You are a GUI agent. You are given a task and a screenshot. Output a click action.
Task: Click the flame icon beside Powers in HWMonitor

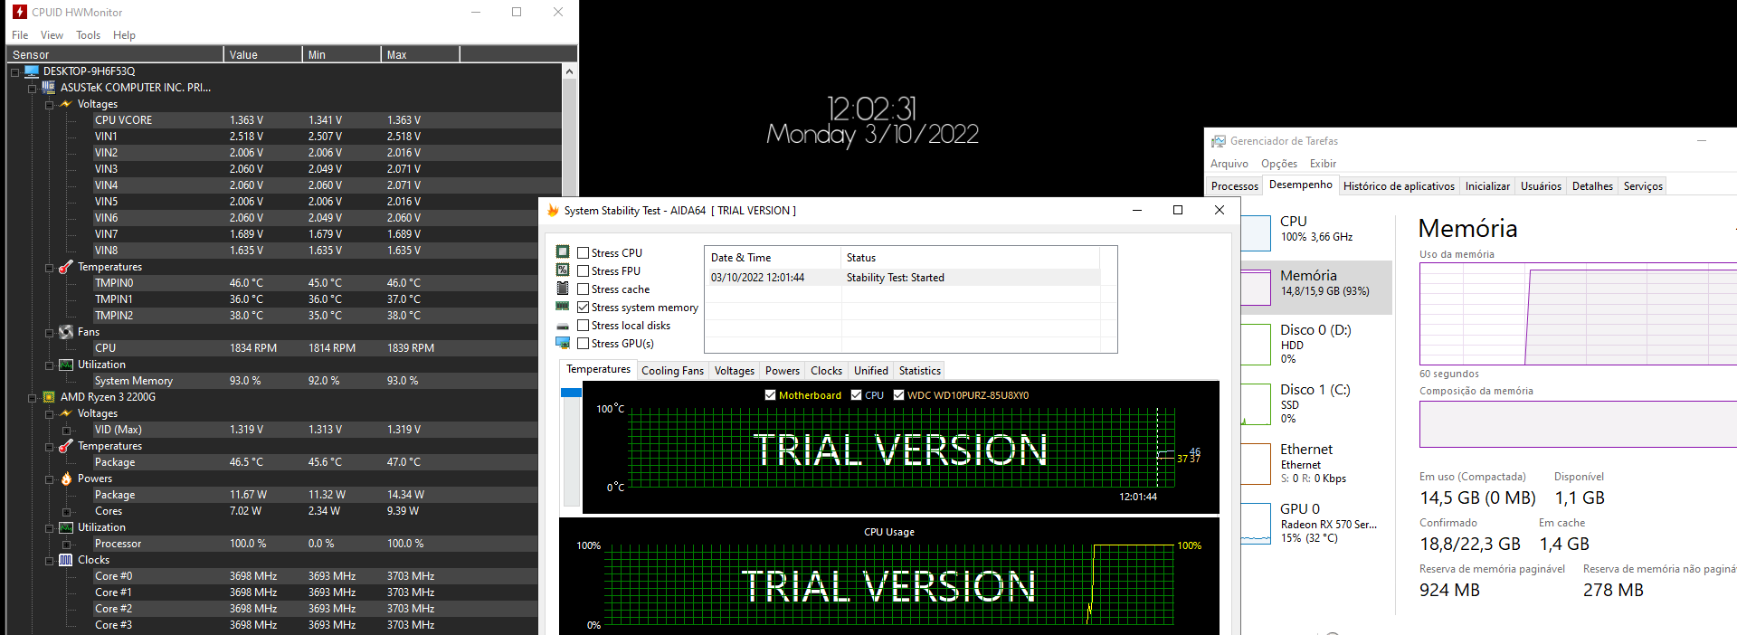66,479
